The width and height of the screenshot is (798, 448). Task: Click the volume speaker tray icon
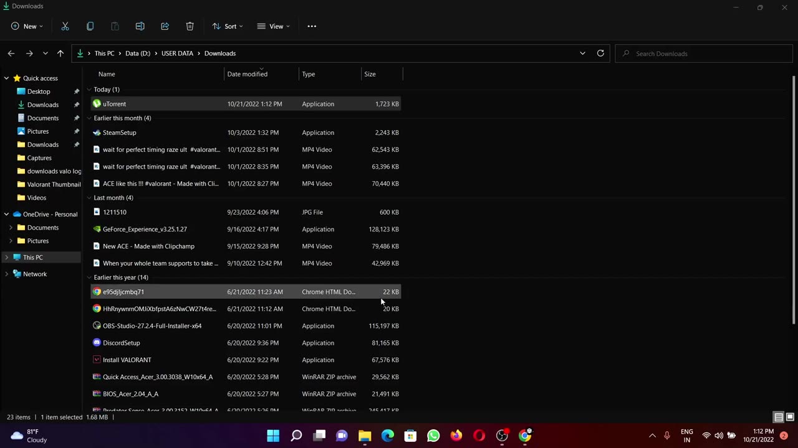coord(719,436)
